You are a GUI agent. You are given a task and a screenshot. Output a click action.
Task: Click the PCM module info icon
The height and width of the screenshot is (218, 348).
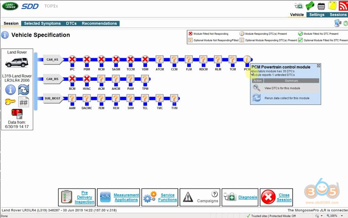coord(247,59)
